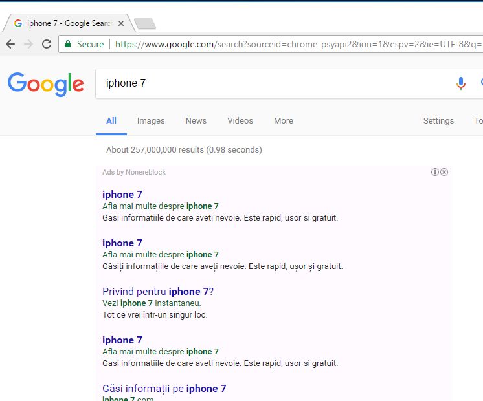Viewport: 483px width, 401px height.
Task: Click the browser forward arrow
Action: (28, 45)
